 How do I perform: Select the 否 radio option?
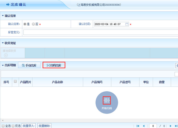pos(33,24)
